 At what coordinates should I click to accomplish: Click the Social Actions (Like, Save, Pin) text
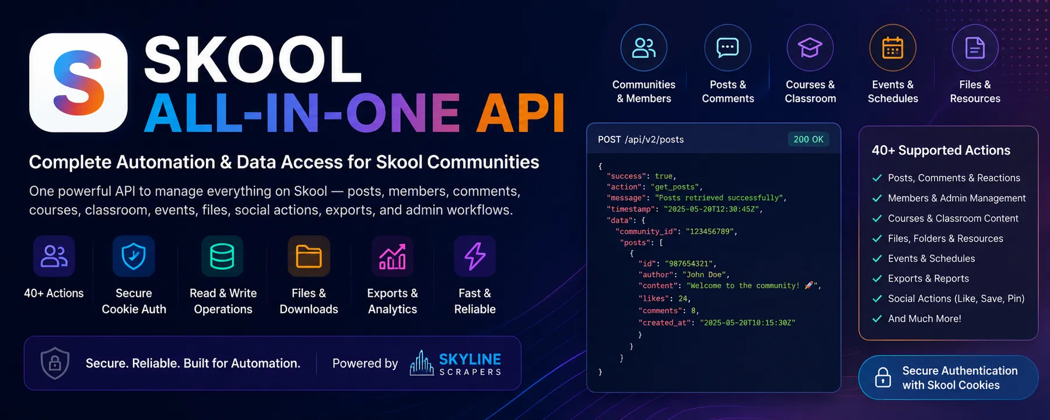pyautogui.click(x=956, y=299)
